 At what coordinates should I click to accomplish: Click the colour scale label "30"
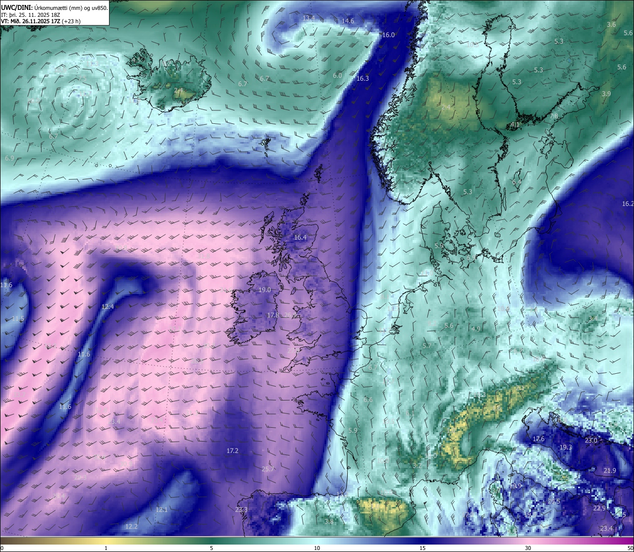tap(528, 548)
